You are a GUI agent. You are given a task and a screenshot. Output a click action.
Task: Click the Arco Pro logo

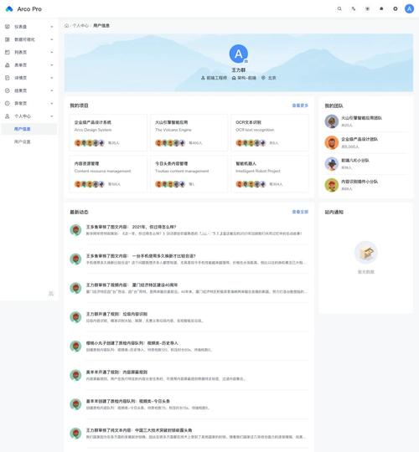pyautogui.click(x=23, y=9)
